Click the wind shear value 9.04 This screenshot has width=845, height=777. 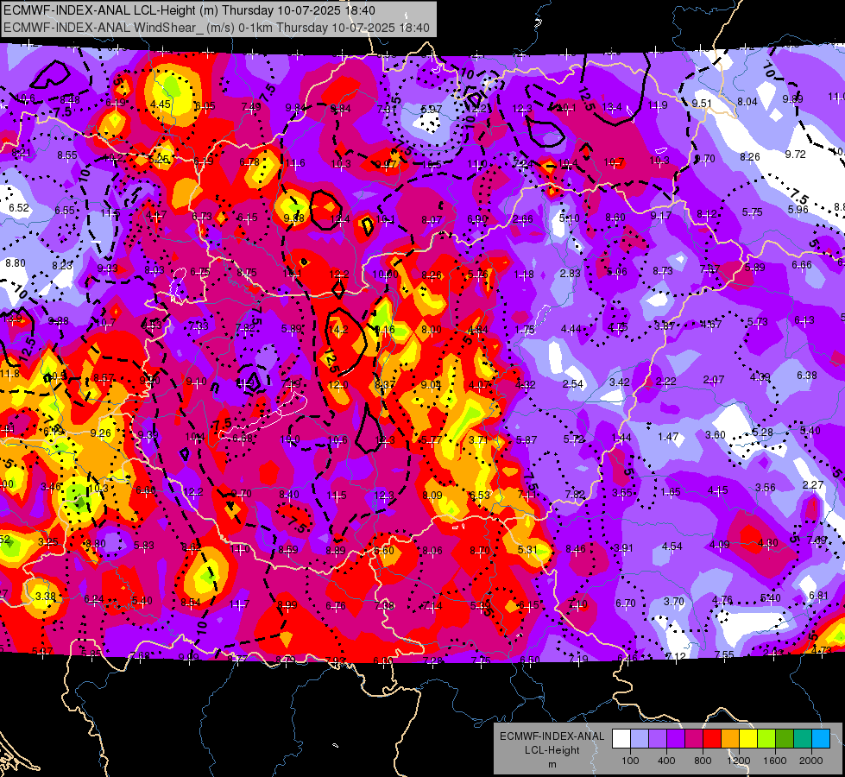point(431,384)
